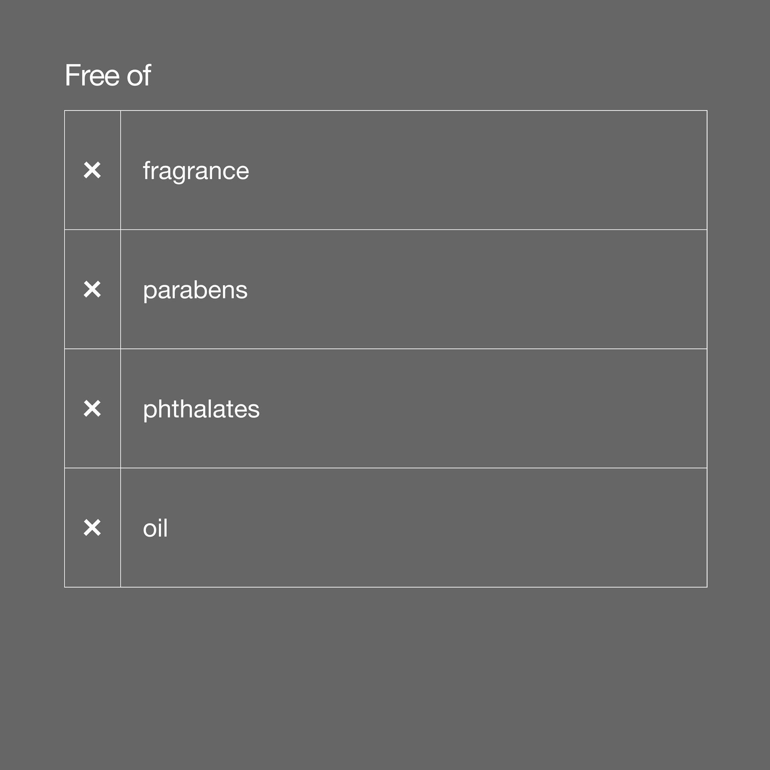770x770 pixels.
Task: Click the divider line between parabens and phthalates
Action: tap(398, 349)
